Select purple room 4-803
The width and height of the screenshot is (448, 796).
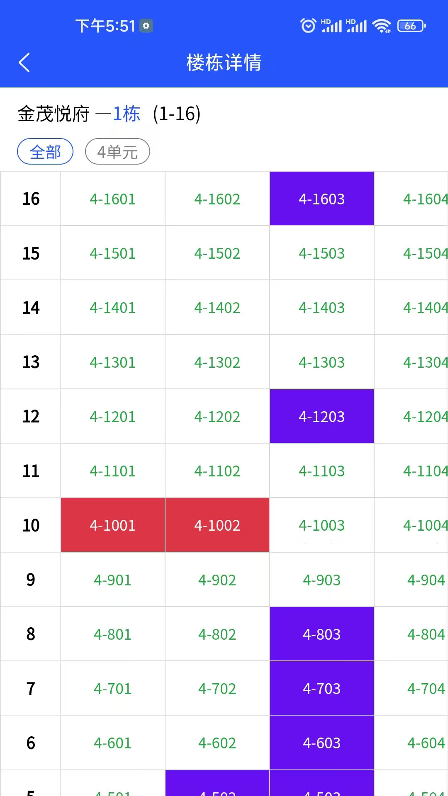[x=322, y=634]
